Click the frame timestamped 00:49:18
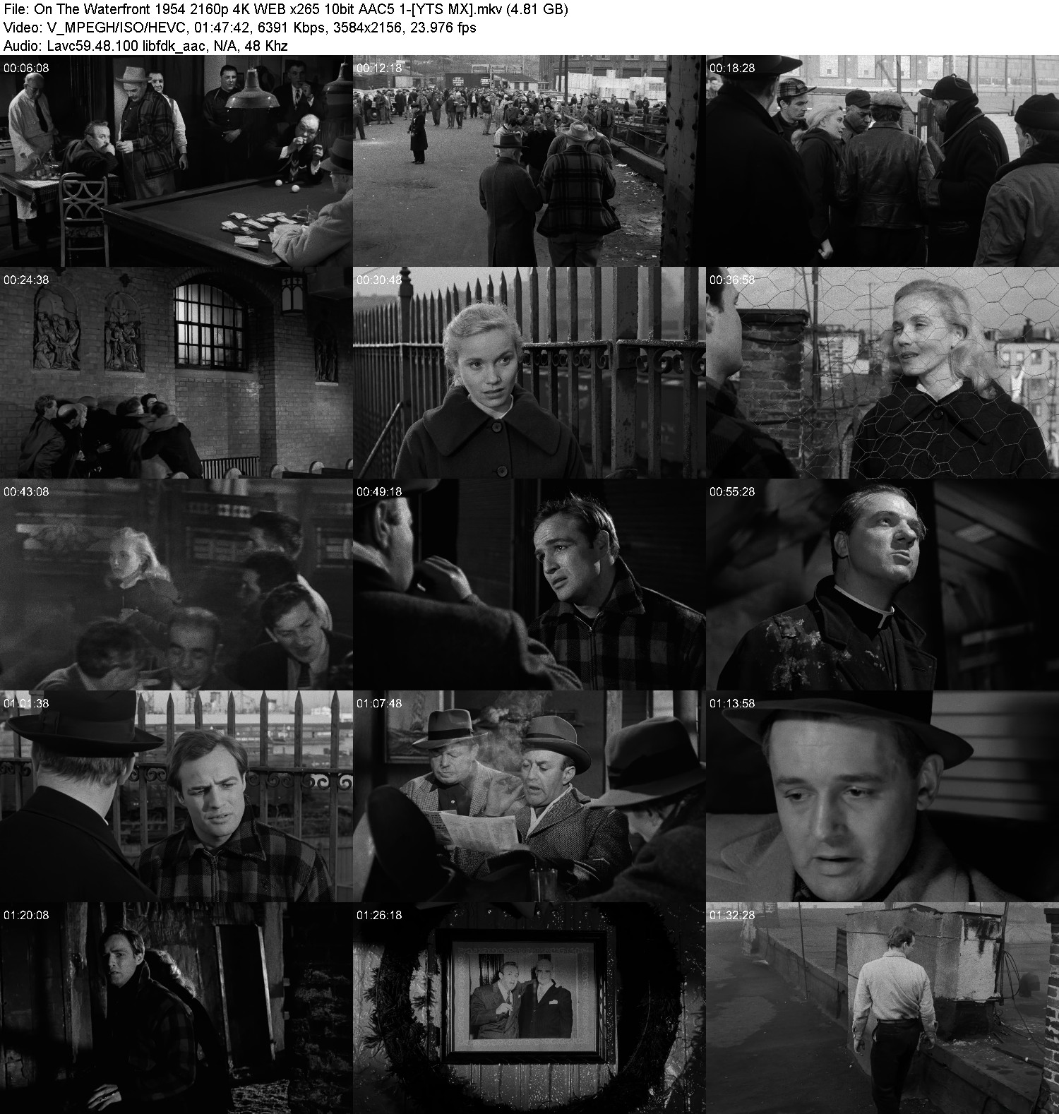Screen dimensions: 1059x1114 tap(529, 585)
